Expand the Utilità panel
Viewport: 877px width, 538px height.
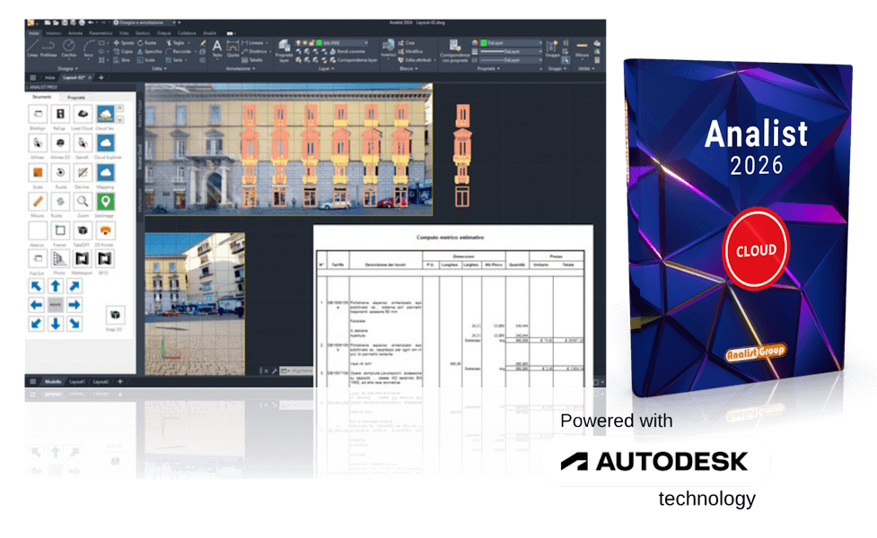click(x=587, y=69)
